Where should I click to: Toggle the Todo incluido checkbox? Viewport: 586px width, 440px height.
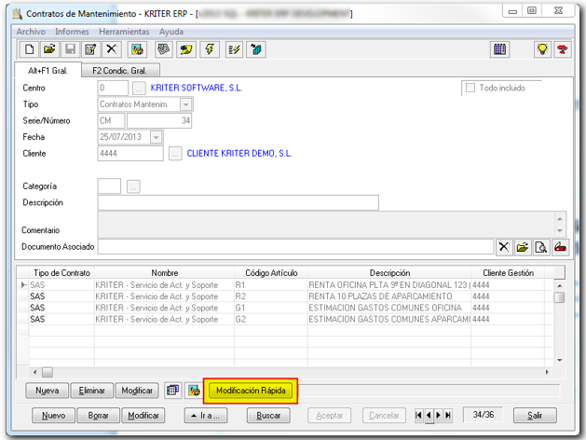[x=470, y=89]
